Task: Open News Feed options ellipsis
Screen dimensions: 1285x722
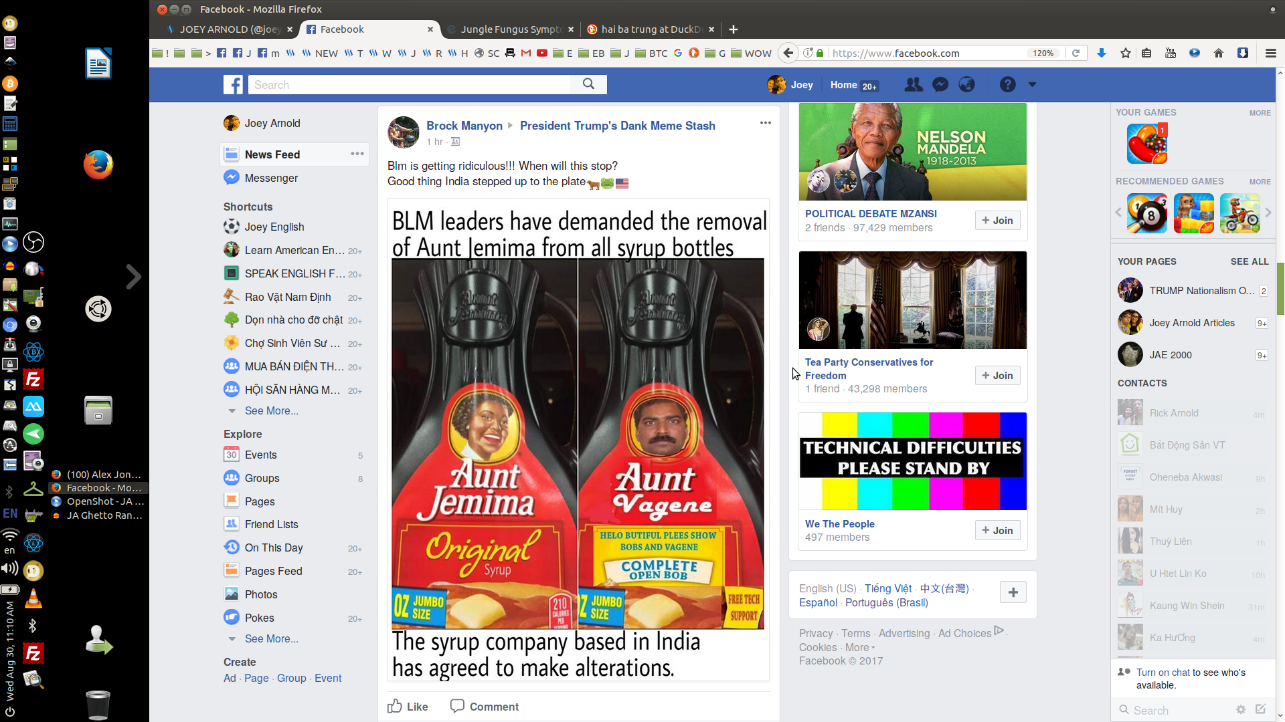Action: tap(357, 154)
